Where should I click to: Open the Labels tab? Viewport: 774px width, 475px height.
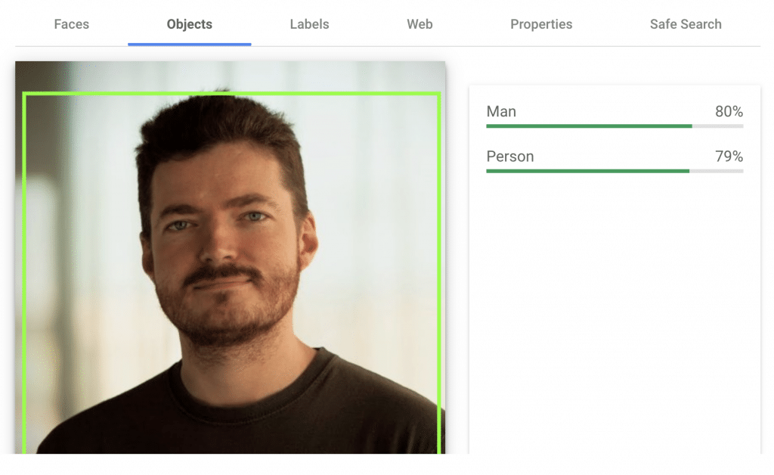coord(309,24)
